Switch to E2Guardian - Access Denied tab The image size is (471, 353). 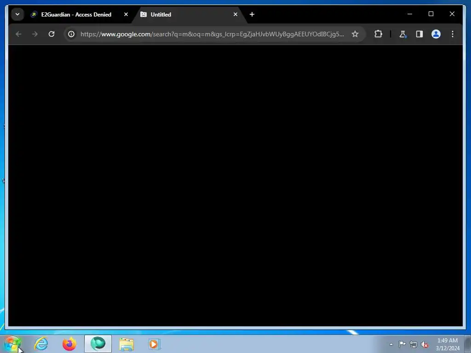click(80, 14)
